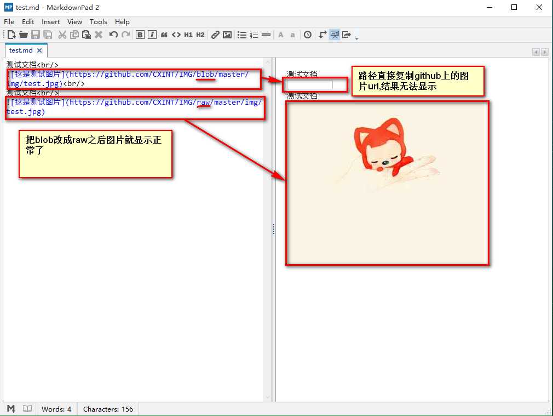The width and height of the screenshot is (553, 416).
Task: Insert an unordered bullet list
Action: click(242, 35)
